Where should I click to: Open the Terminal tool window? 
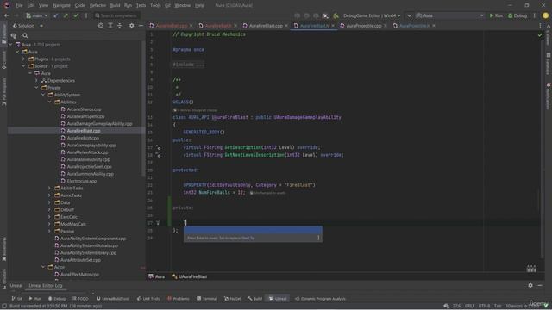coord(207,299)
